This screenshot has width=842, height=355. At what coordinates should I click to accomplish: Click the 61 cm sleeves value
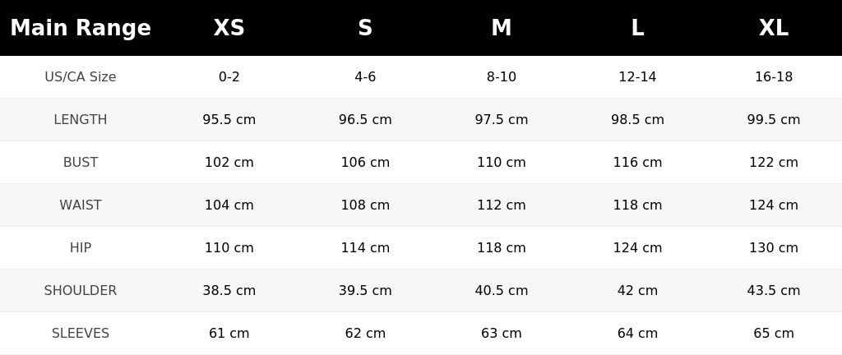[229, 334]
